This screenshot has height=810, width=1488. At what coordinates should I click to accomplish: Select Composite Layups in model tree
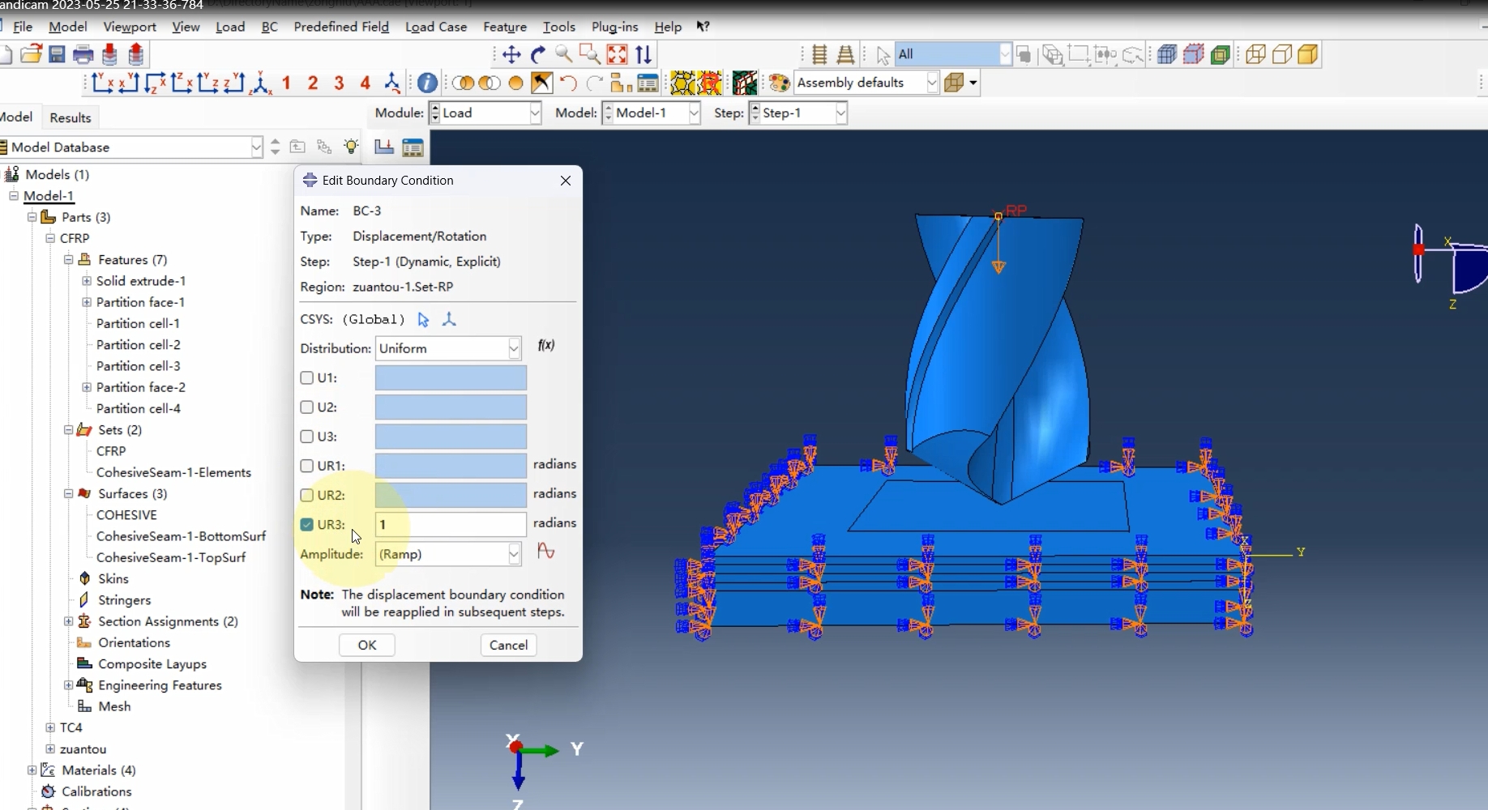click(x=152, y=663)
